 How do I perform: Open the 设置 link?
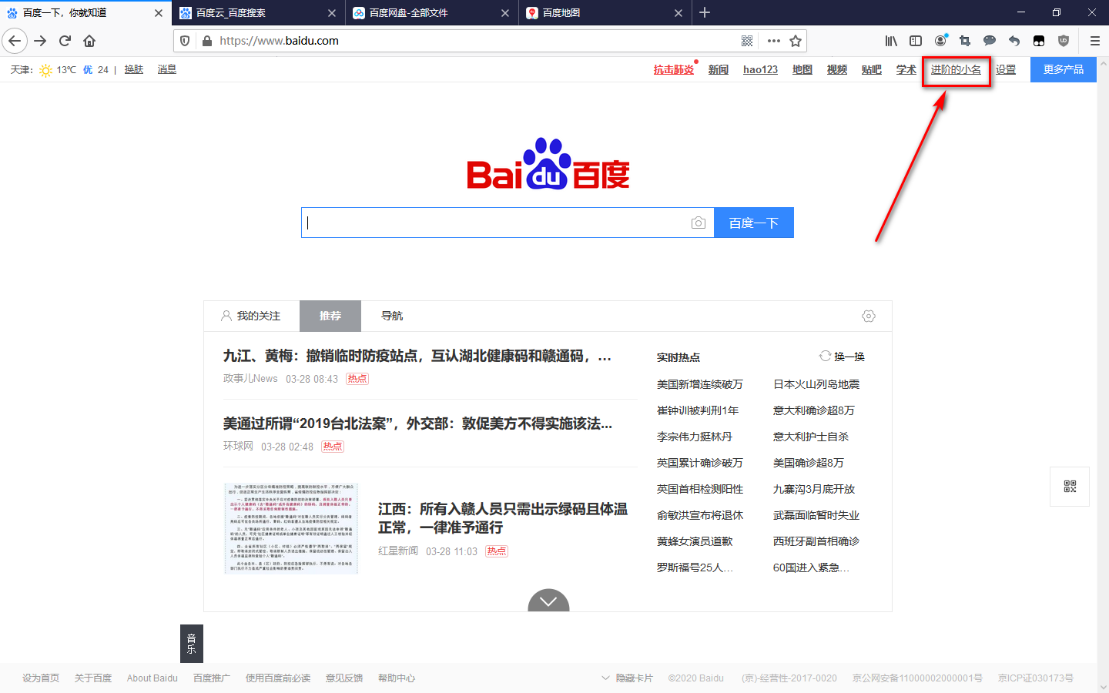[x=1006, y=69]
